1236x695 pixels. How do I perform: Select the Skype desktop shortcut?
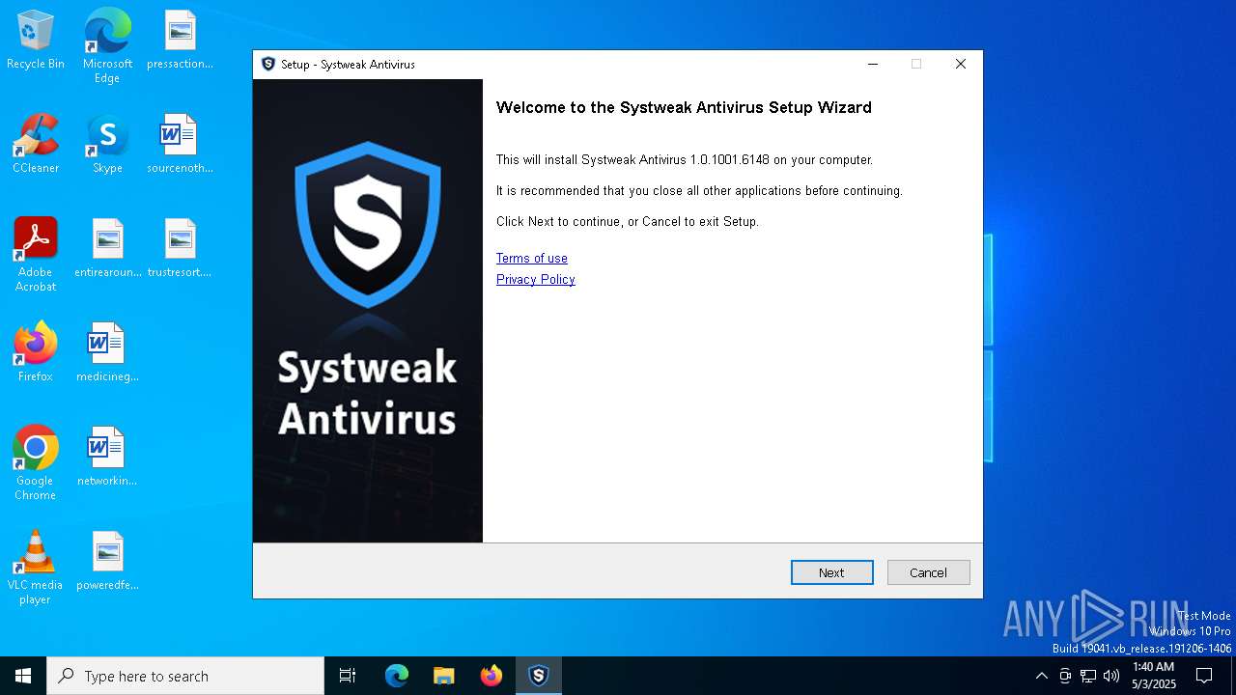click(107, 145)
